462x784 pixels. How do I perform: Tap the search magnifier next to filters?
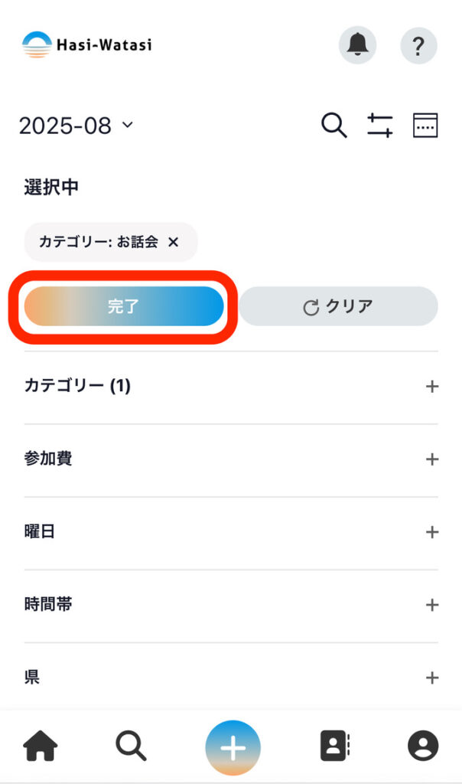click(333, 125)
